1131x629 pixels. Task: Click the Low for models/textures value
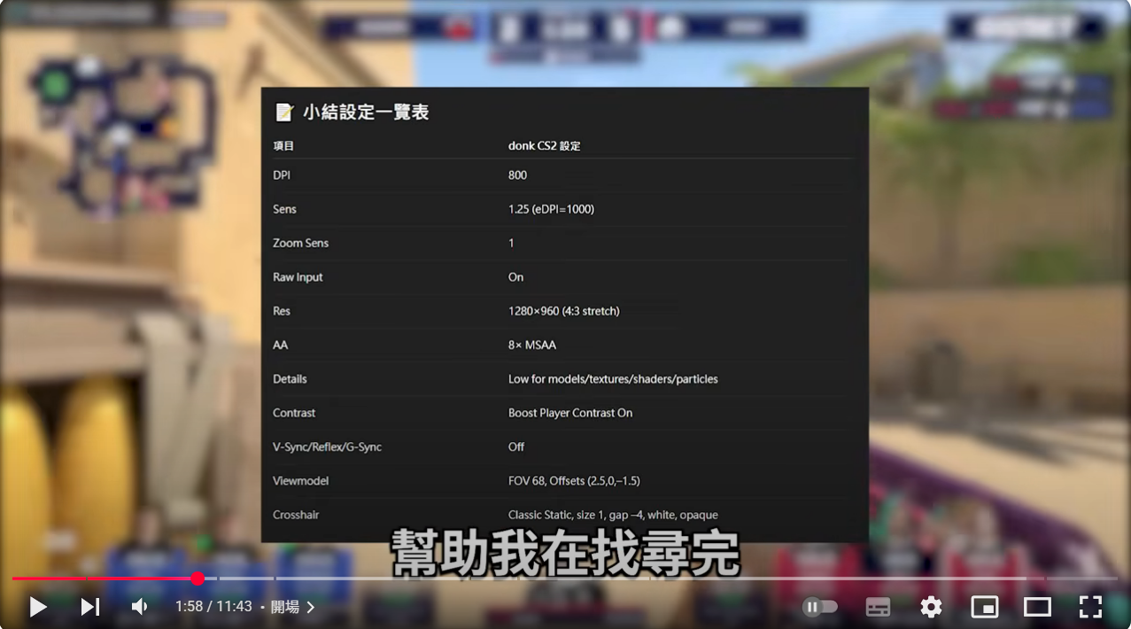tap(613, 379)
